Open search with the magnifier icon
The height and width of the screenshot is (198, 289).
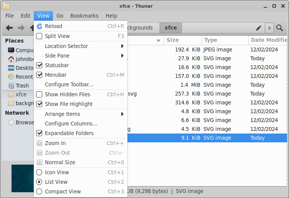tap(279, 28)
